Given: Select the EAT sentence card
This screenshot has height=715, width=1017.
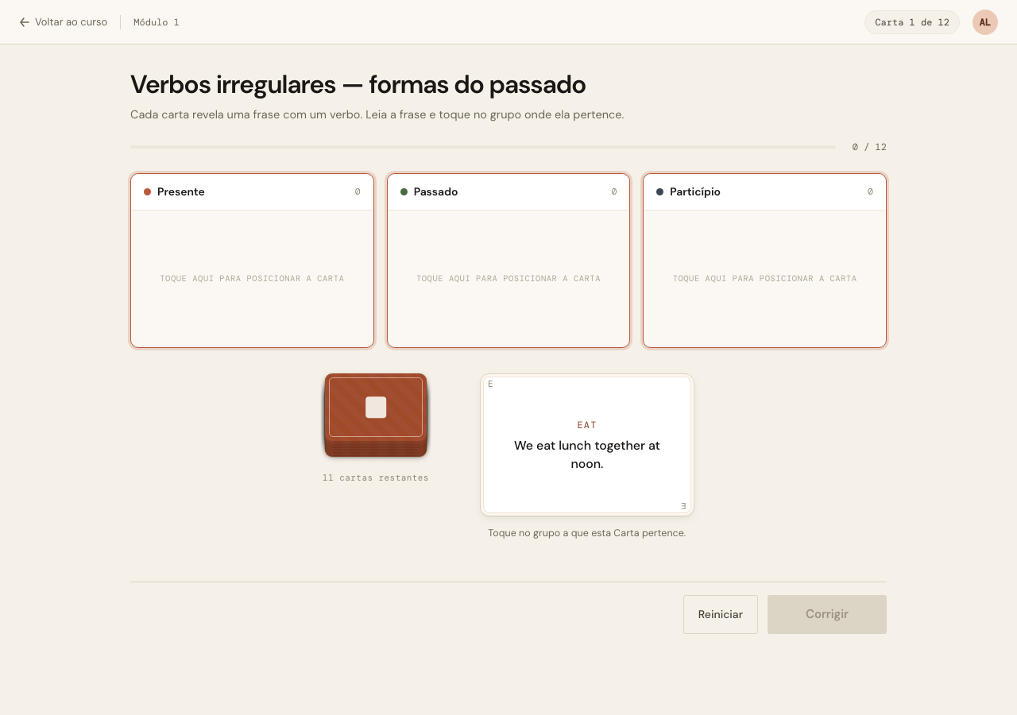Looking at the screenshot, I should point(587,445).
